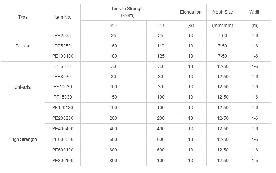The image size is (276, 173).
Task: Select the Width column header
Action: point(255,12)
